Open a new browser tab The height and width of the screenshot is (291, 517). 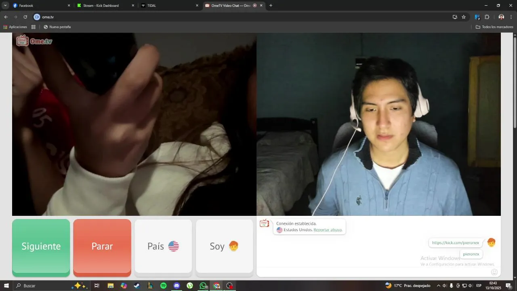tap(271, 6)
